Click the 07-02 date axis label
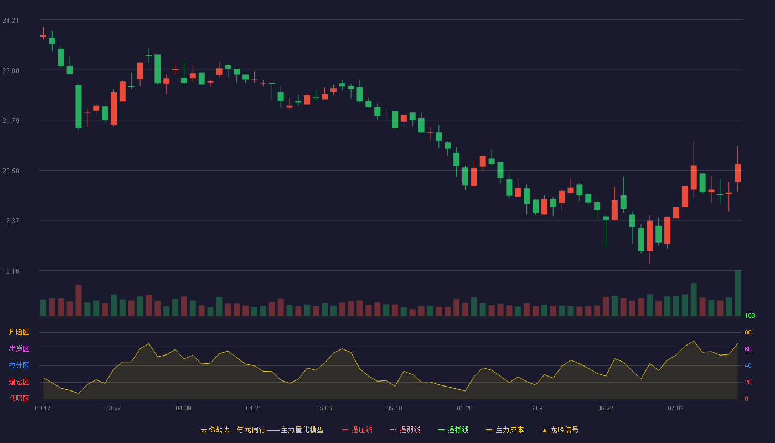Image resolution: width=775 pixels, height=443 pixels. click(x=675, y=408)
